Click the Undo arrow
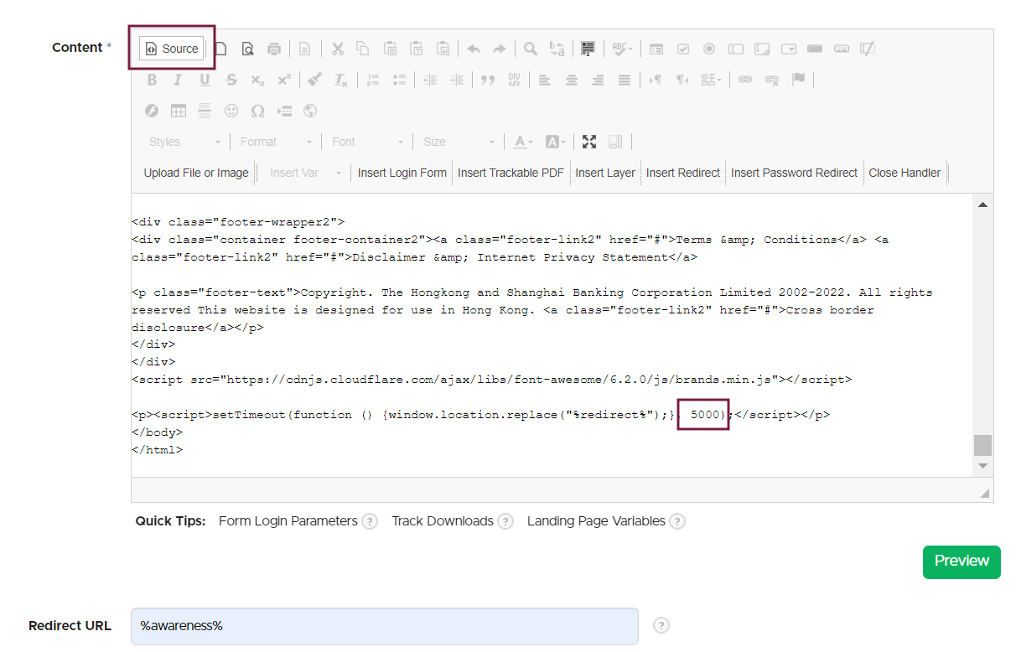 coord(474,49)
